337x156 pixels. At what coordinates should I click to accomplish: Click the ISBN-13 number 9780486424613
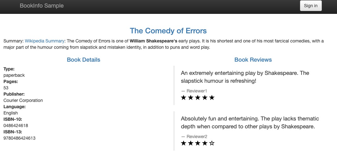tap(19, 138)
